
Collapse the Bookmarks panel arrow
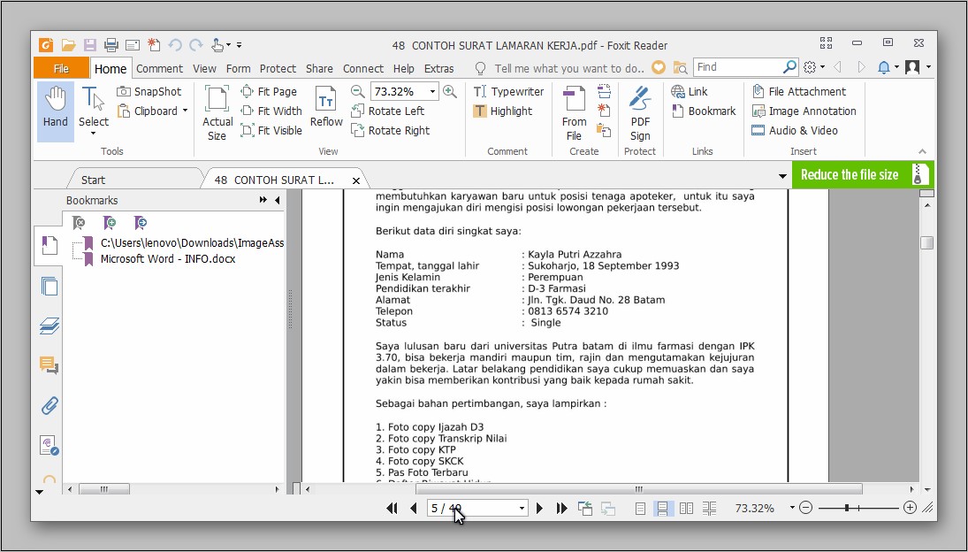click(278, 200)
